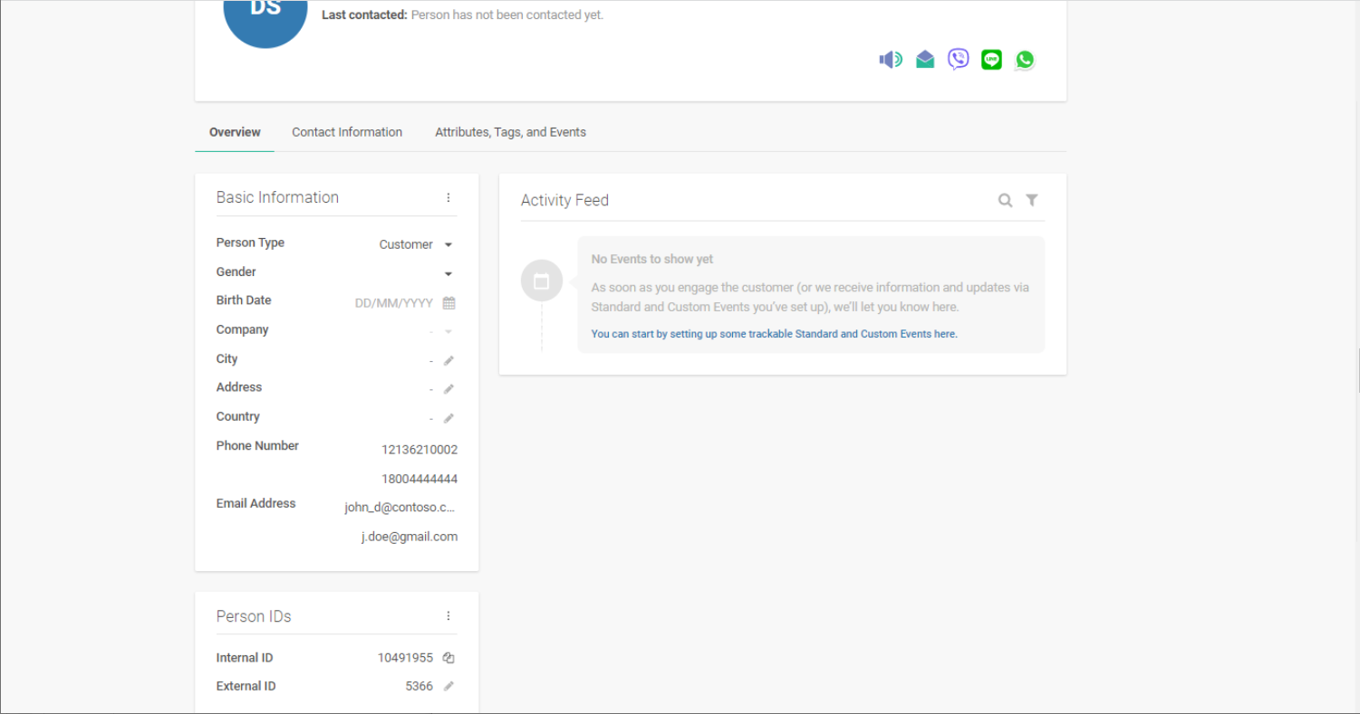This screenshot has width=1360, height=714.
Task: Click the email envelope channel icon
Action: pos(924,60)
